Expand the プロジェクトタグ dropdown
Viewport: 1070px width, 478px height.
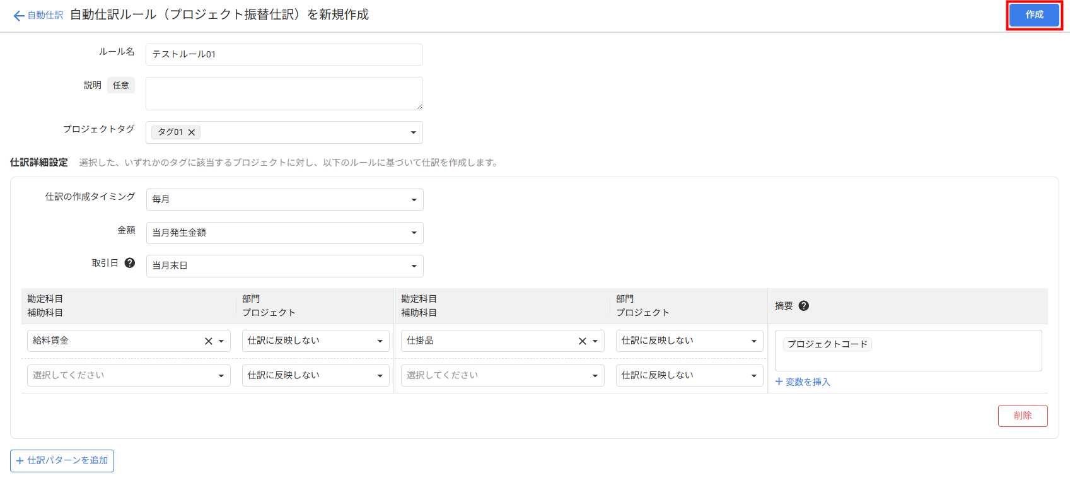[x=413, y=132]
